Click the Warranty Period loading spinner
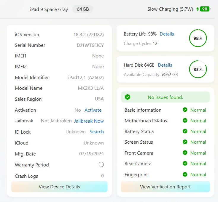 coord(101,164)
